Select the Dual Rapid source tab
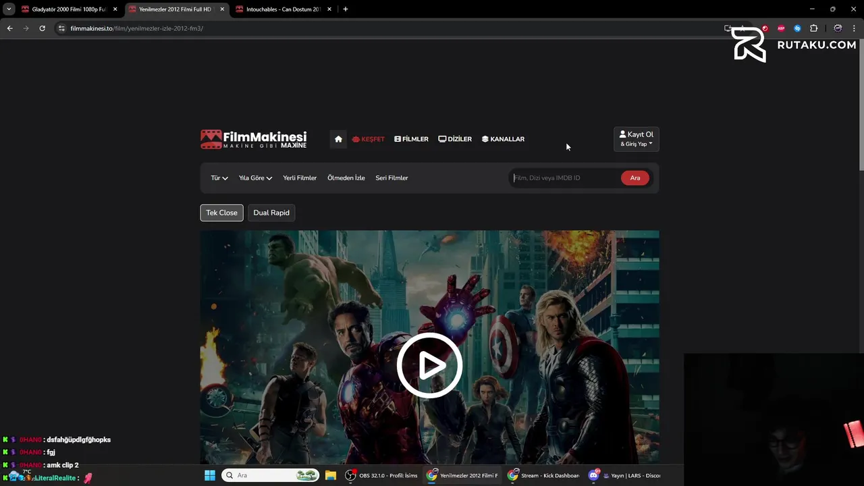 pos(271,213)
